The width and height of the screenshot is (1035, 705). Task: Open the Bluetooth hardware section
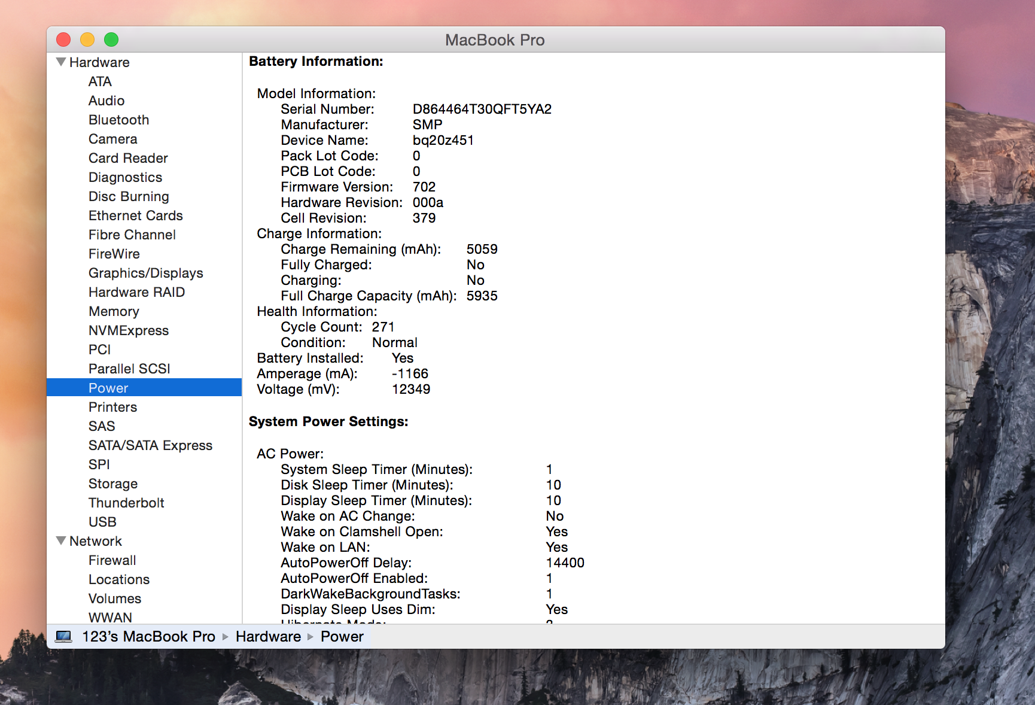(x=118, y=120)
